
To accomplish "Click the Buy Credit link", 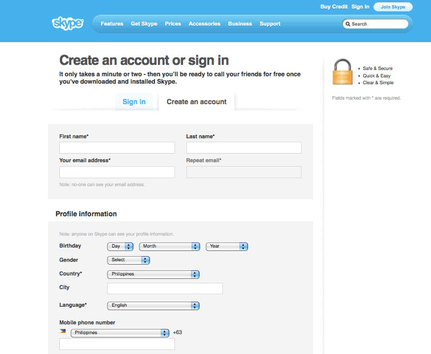I will tap(334, 7).
